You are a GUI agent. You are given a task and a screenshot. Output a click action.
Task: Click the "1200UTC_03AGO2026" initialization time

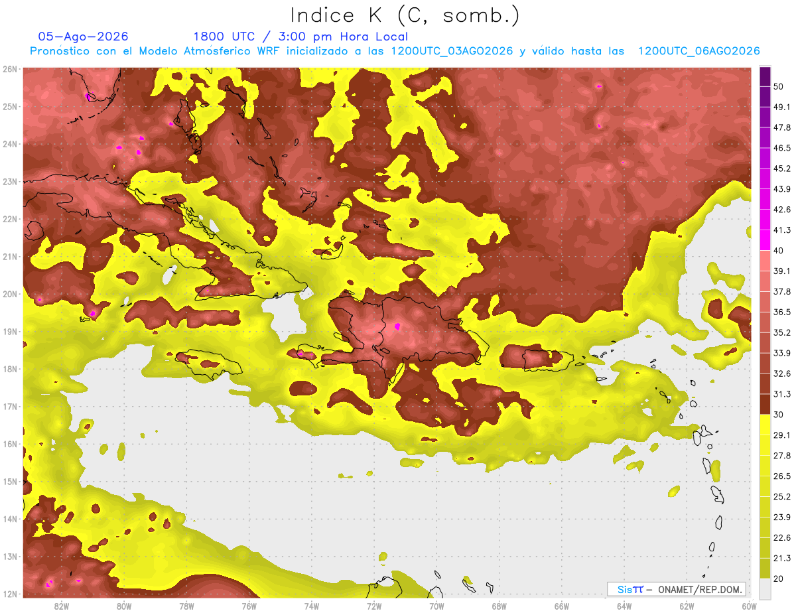coord(452,51)
